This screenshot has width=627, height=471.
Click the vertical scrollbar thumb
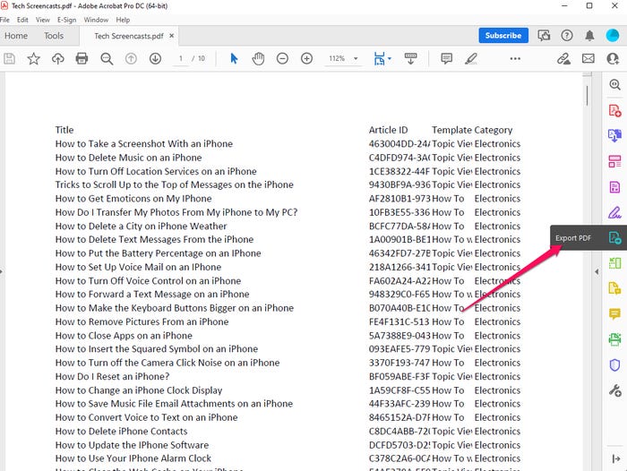click(587, 96)
